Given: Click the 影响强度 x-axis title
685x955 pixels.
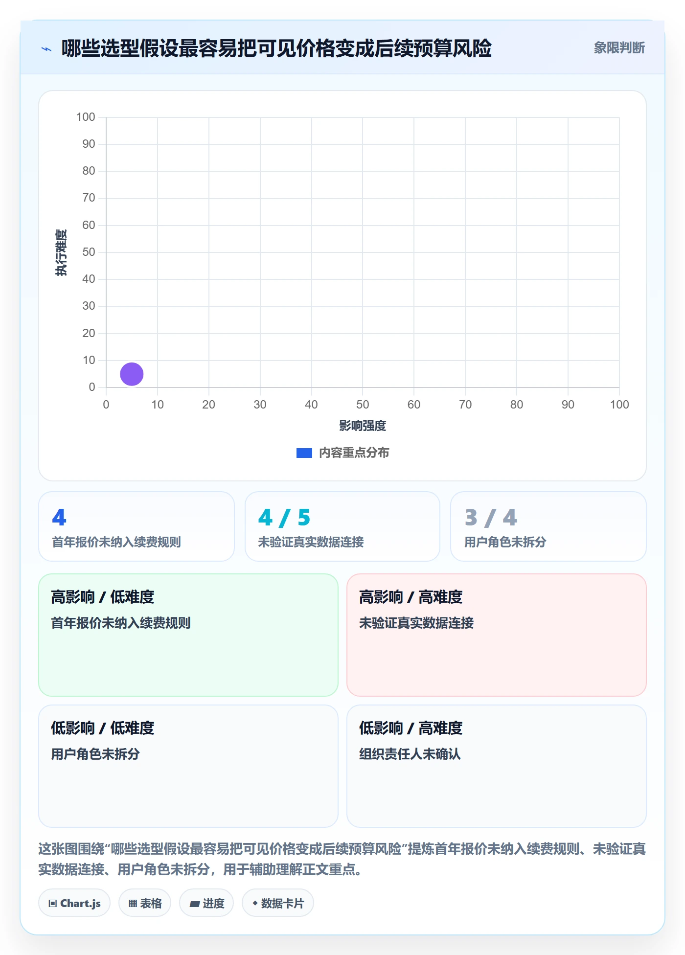Looking at the screenshot, I should point(363,426).
